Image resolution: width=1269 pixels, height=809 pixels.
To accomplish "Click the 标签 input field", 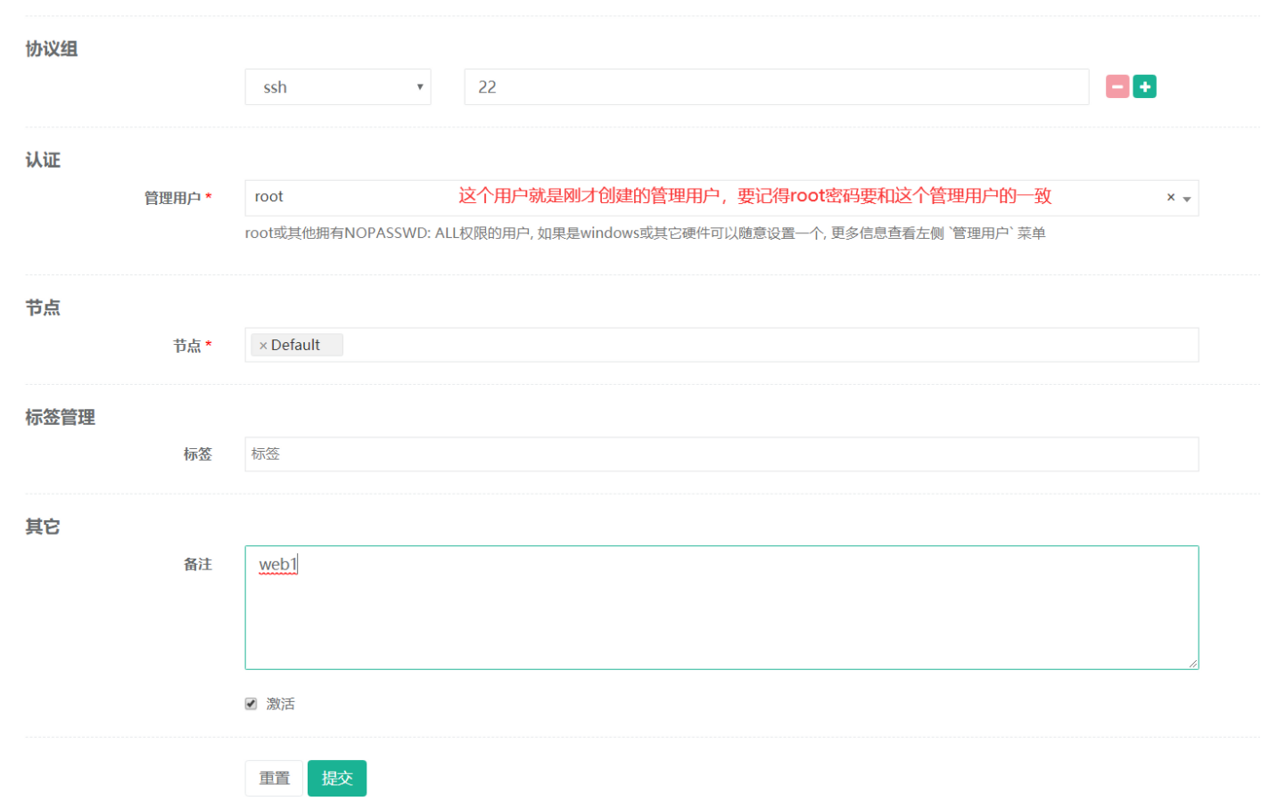I will 721,454.
